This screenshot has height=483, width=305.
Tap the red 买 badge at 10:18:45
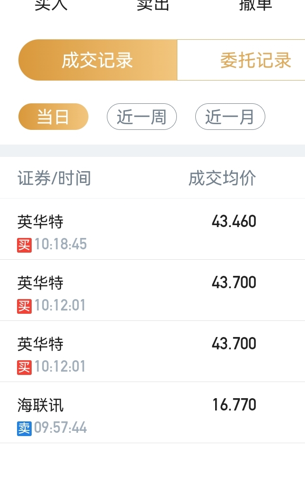pyautogui.click(x=24, y=245)
